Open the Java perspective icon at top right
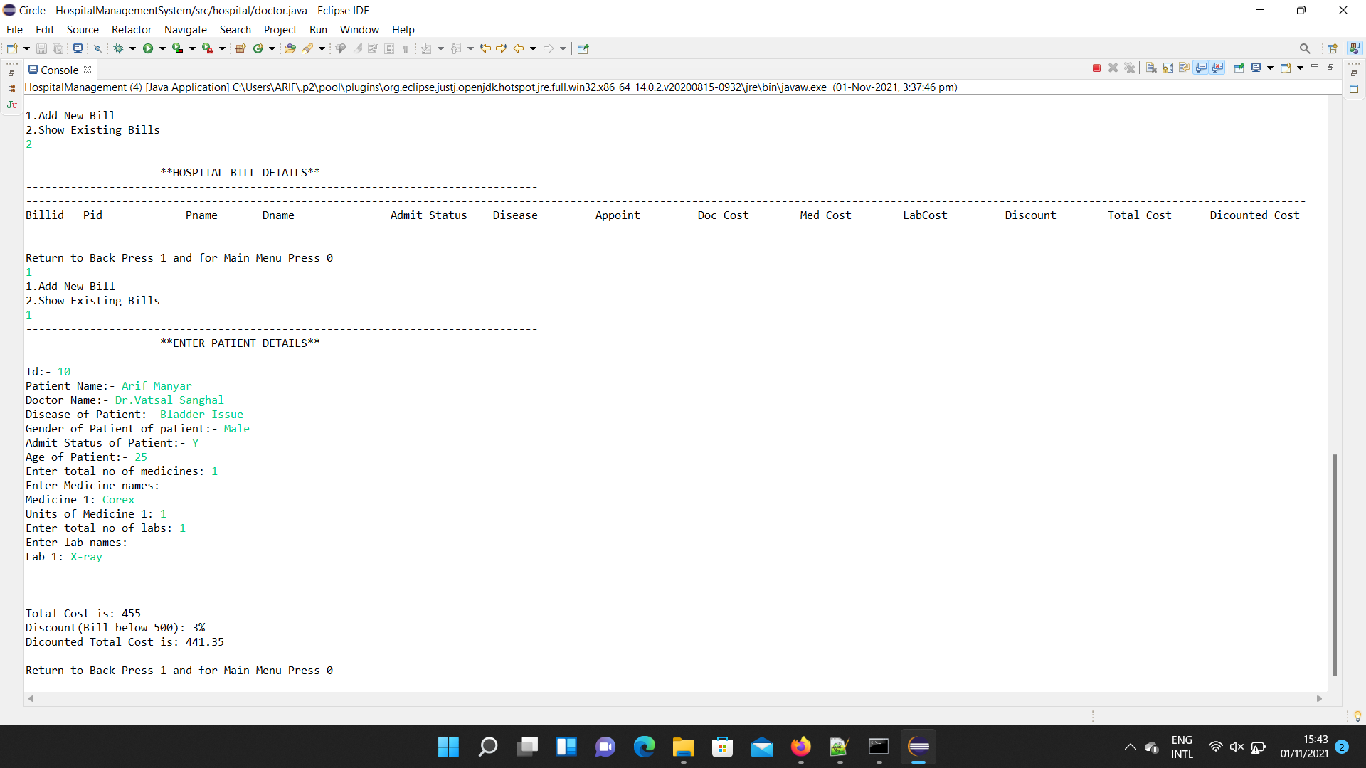This screenshot has width=1366, height=768. 1356,48
